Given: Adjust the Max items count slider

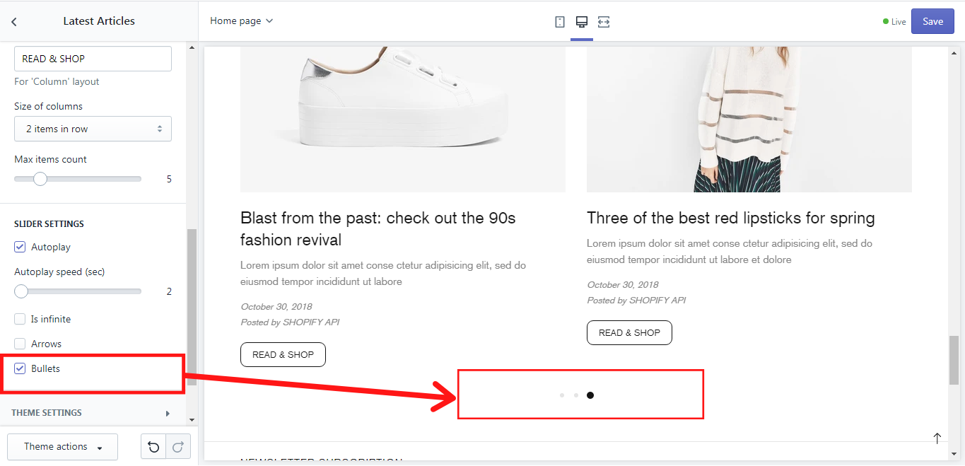Looking at the screenshot, I should [40, 179].
